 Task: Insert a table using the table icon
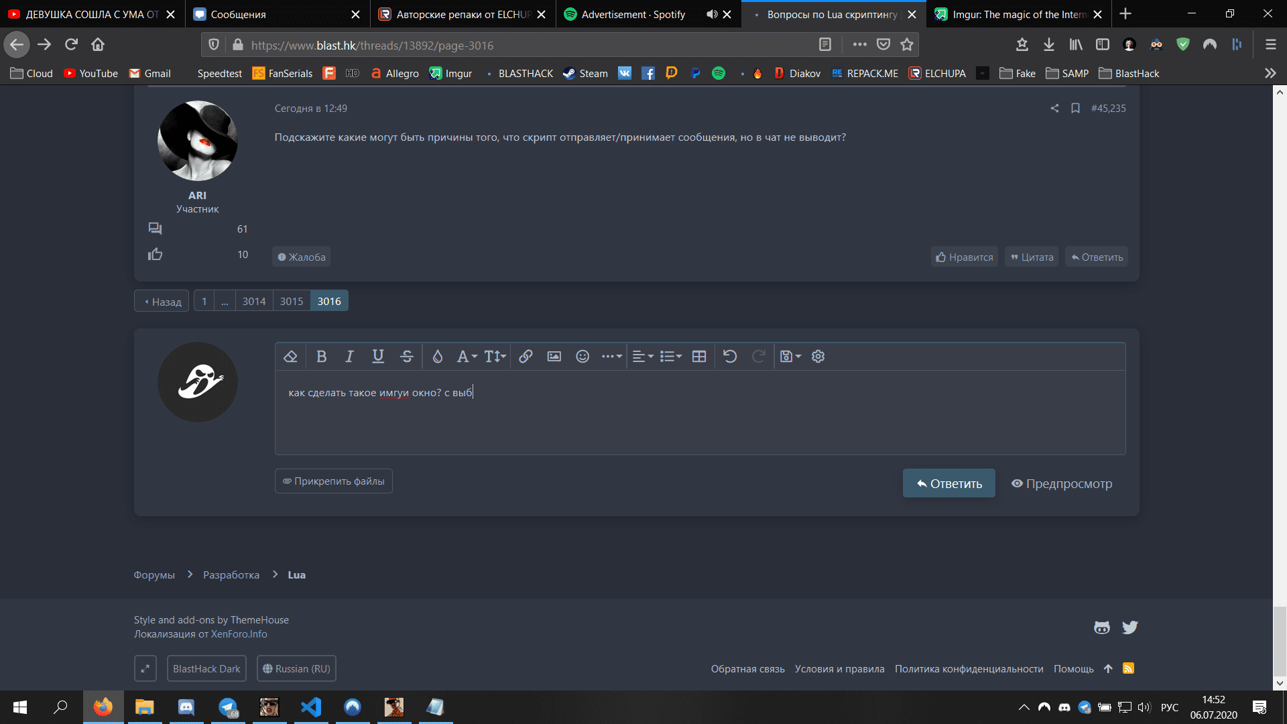tap(698, 357)
